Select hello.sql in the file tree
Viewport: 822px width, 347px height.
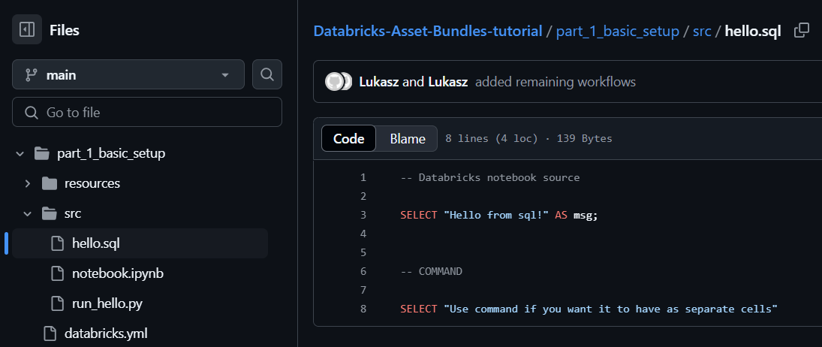pos(140,243)
